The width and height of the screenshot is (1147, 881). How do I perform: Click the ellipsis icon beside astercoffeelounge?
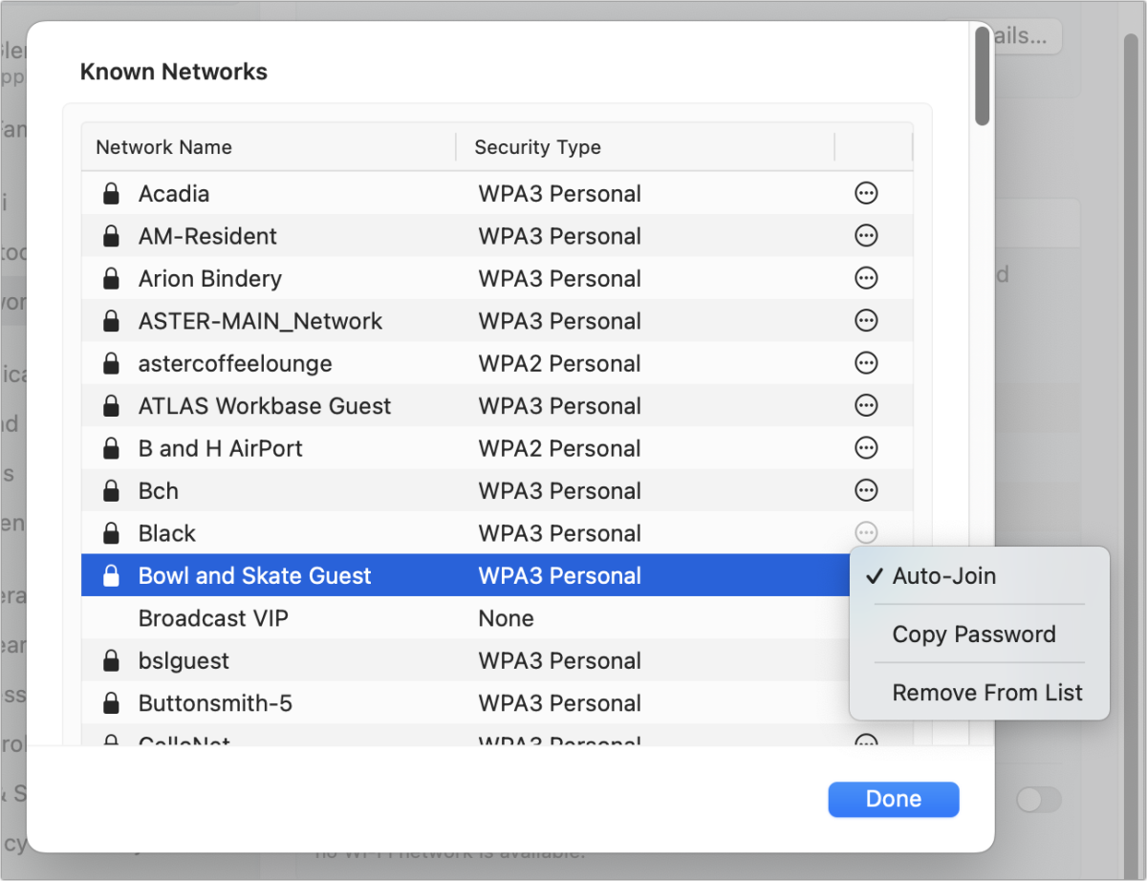point(866,363)
